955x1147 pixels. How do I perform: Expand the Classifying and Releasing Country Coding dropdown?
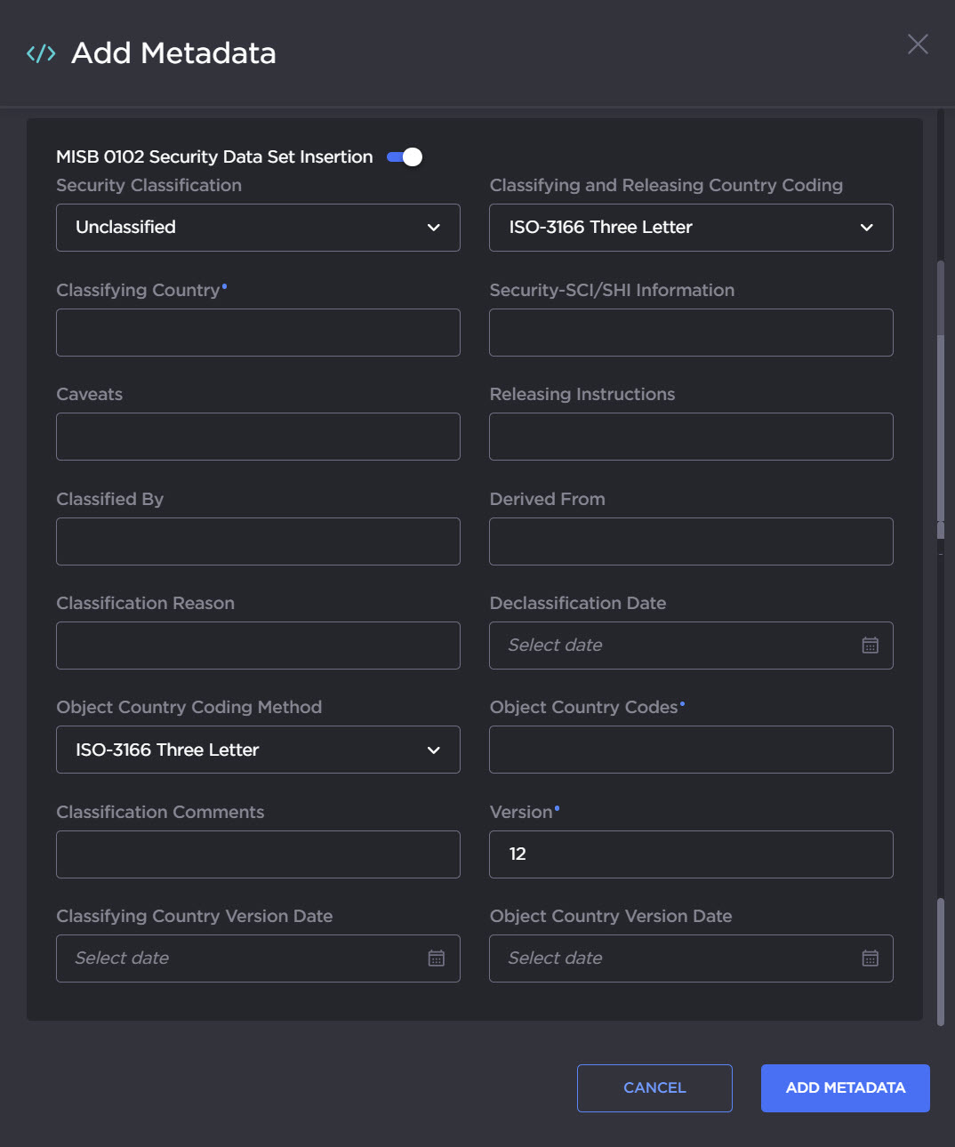coord(691,228)
